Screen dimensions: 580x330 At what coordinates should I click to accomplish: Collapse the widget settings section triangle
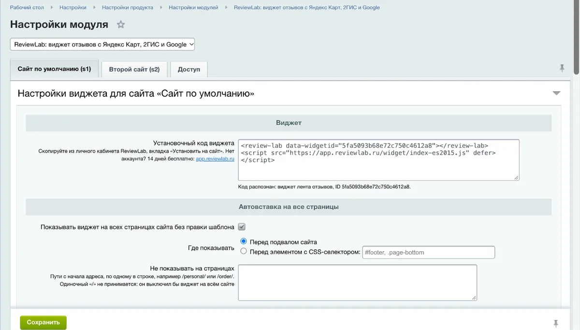point(556,93)
